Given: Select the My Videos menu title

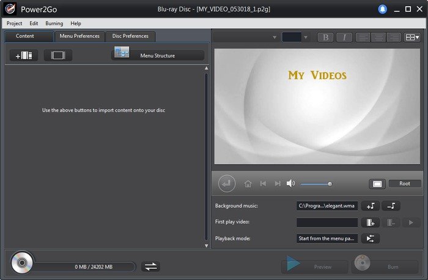Looking at the screenshot, I should tap(317, 75).
